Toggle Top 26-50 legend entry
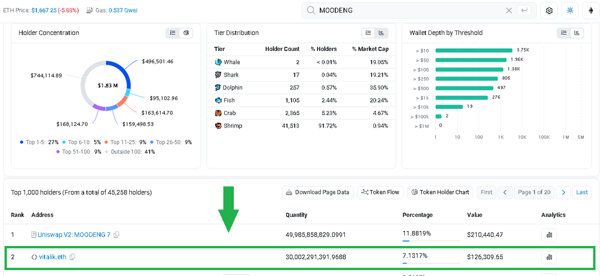Viewport: 600px width, 276px height. [x=171, y=142]
